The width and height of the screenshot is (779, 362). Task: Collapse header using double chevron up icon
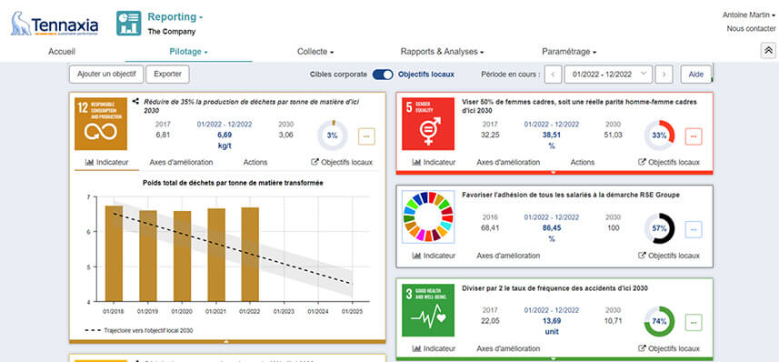tap(768, 51)
